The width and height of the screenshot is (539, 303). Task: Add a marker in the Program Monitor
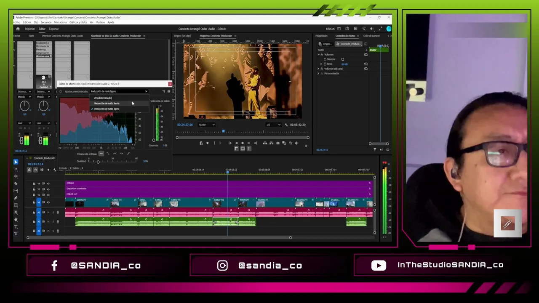point(207,143)
